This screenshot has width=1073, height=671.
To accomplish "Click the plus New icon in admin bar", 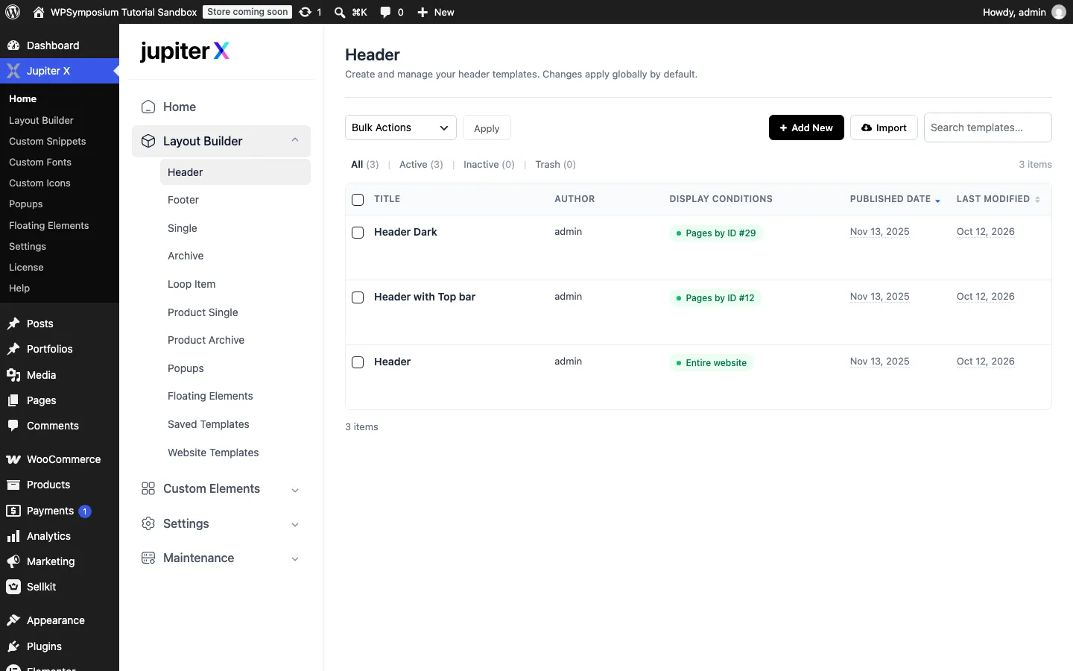I will pos(422,12).
